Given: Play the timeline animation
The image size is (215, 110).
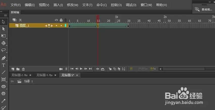Looking at the screenshot, I should click(x=81, y=69).
